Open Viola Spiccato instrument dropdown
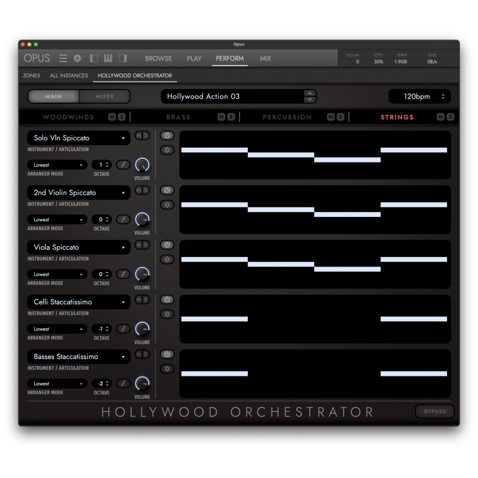The image size is (478, 478). pos(79,247)
